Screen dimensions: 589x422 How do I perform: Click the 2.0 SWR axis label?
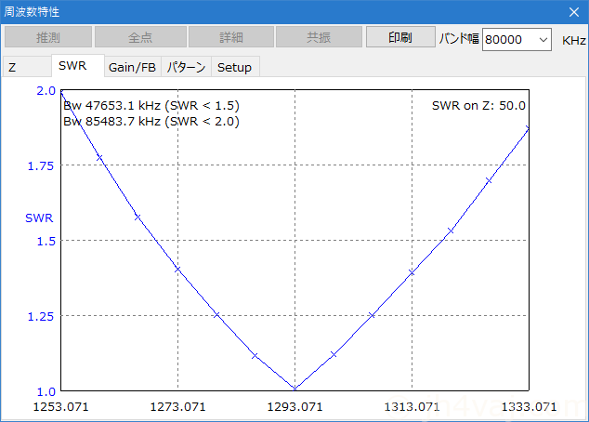tap(46, 90)
